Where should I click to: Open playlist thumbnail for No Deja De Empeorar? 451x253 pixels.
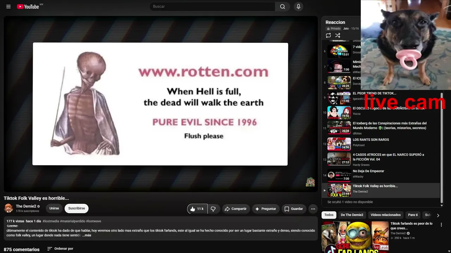tap(339, 175)
